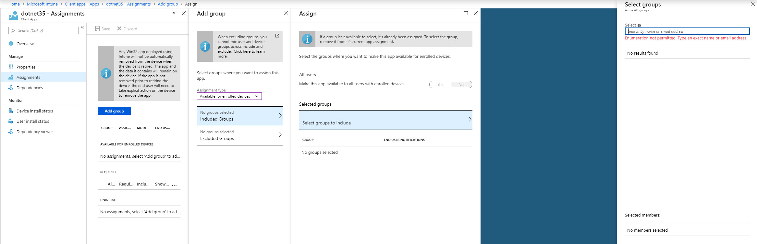
Task: Collapse the dotnet35 Assignments blade with double chevron
Action: click(174, 13)
